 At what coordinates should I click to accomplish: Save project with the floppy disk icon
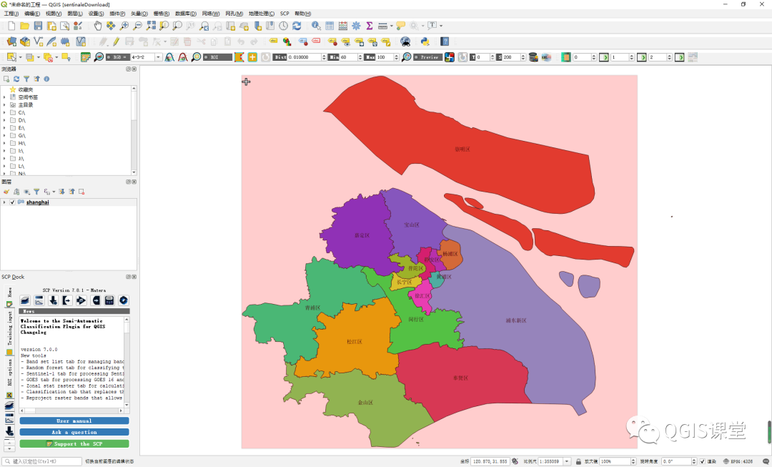point(38,26)
